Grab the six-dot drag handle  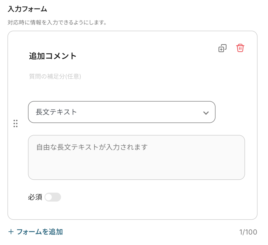tap(15, 123)
